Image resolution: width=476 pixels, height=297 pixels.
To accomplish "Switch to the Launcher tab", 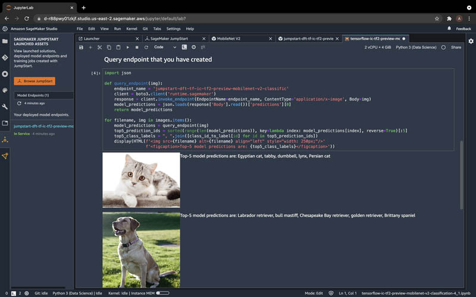I will (x=109, y=39).
